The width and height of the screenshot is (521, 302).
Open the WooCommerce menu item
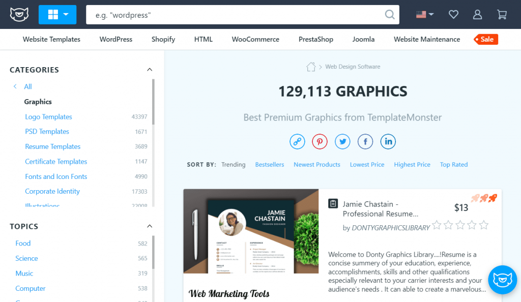click(x=255, y=39)
